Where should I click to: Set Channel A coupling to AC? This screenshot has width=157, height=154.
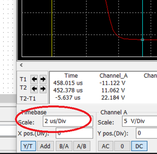(106, 146)
